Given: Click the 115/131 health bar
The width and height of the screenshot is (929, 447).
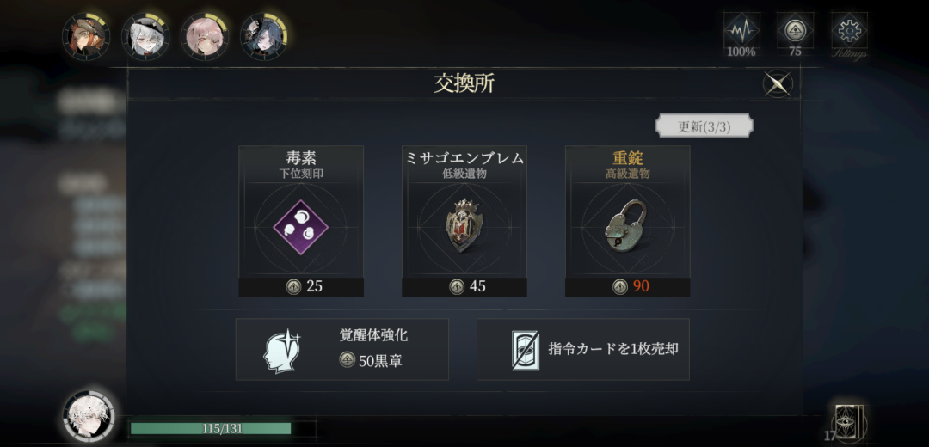Looking at the screenshot, I should (223, 429).
